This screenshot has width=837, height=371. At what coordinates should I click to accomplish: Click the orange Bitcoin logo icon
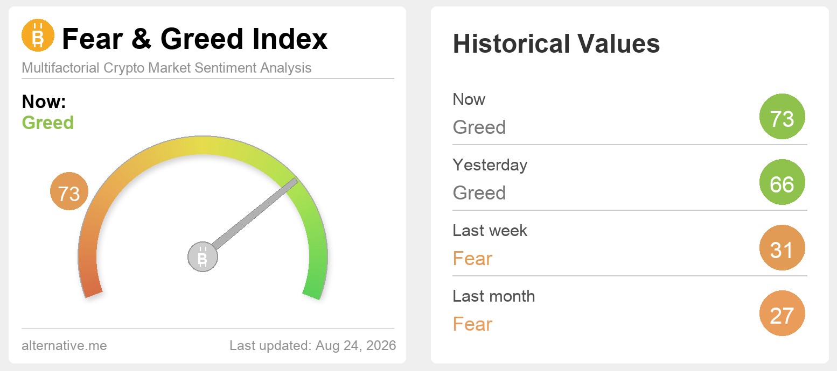tap(38, 35)
